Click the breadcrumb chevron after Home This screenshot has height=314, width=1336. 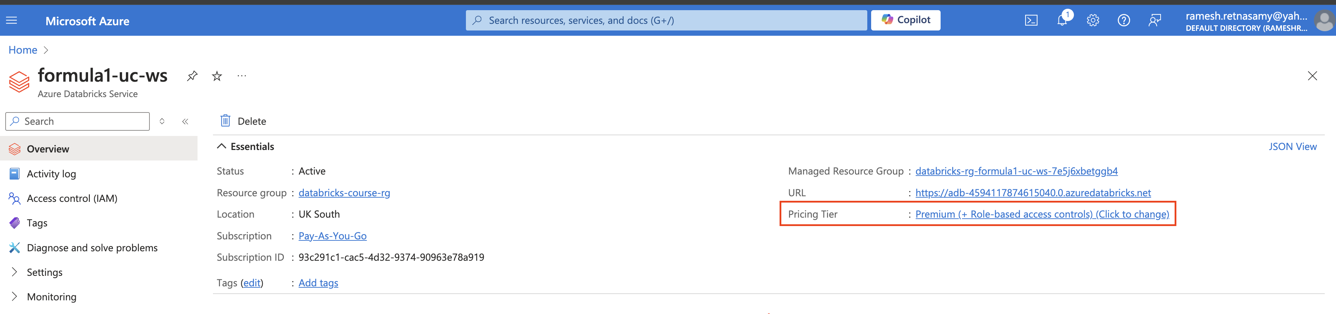[46, 50]
